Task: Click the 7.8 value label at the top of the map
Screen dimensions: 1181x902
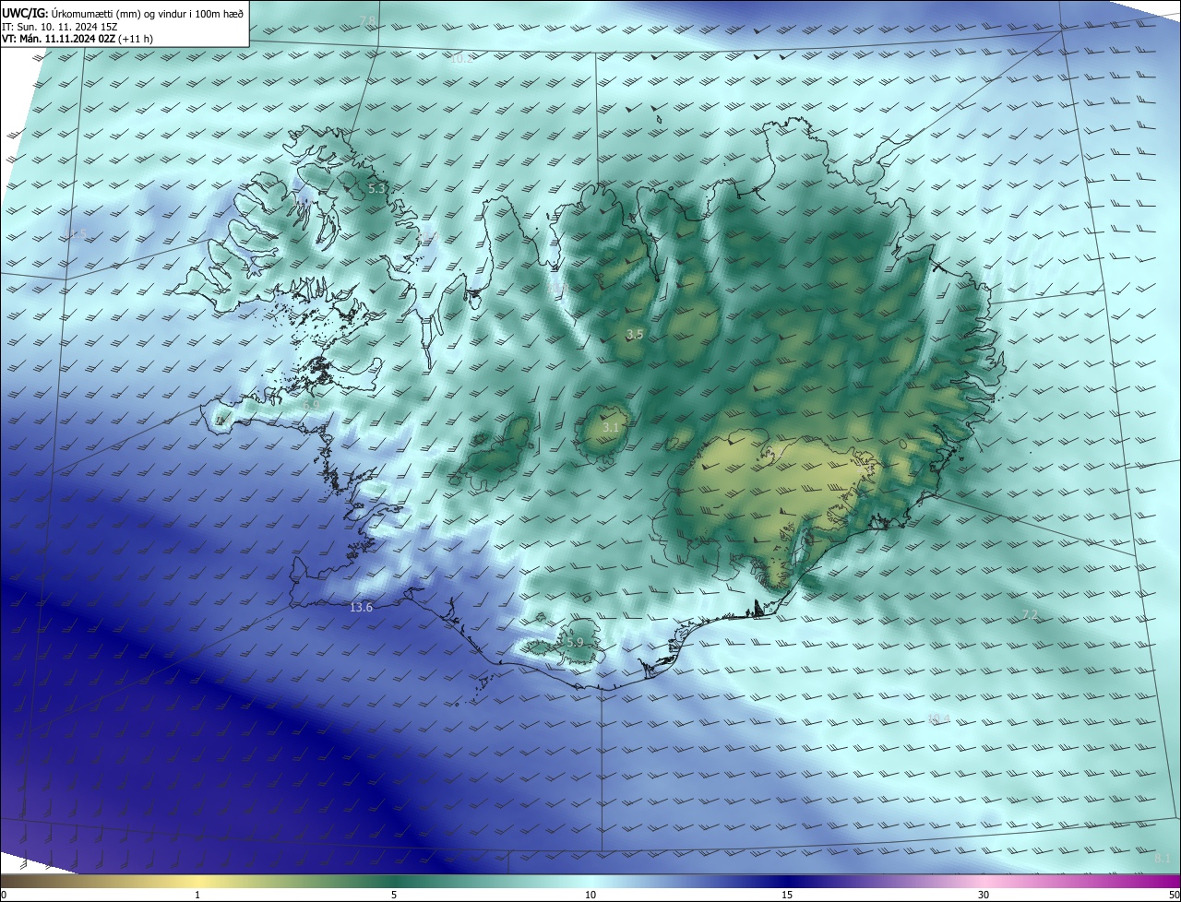Action: point(367,20)
